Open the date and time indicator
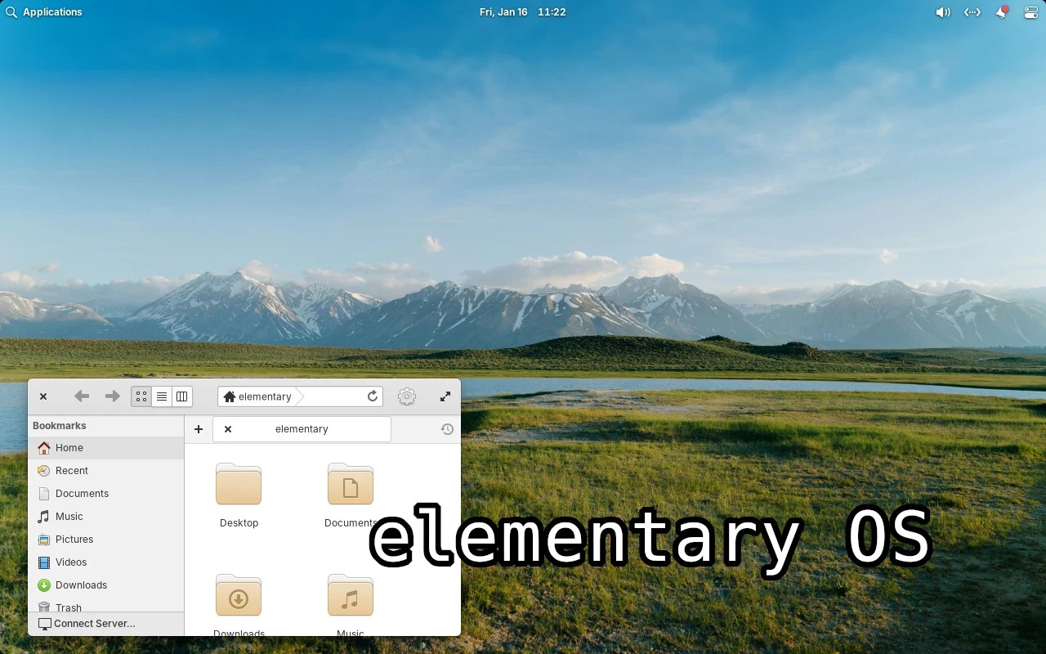1046x654 pixels. click(x=522, y=12)
